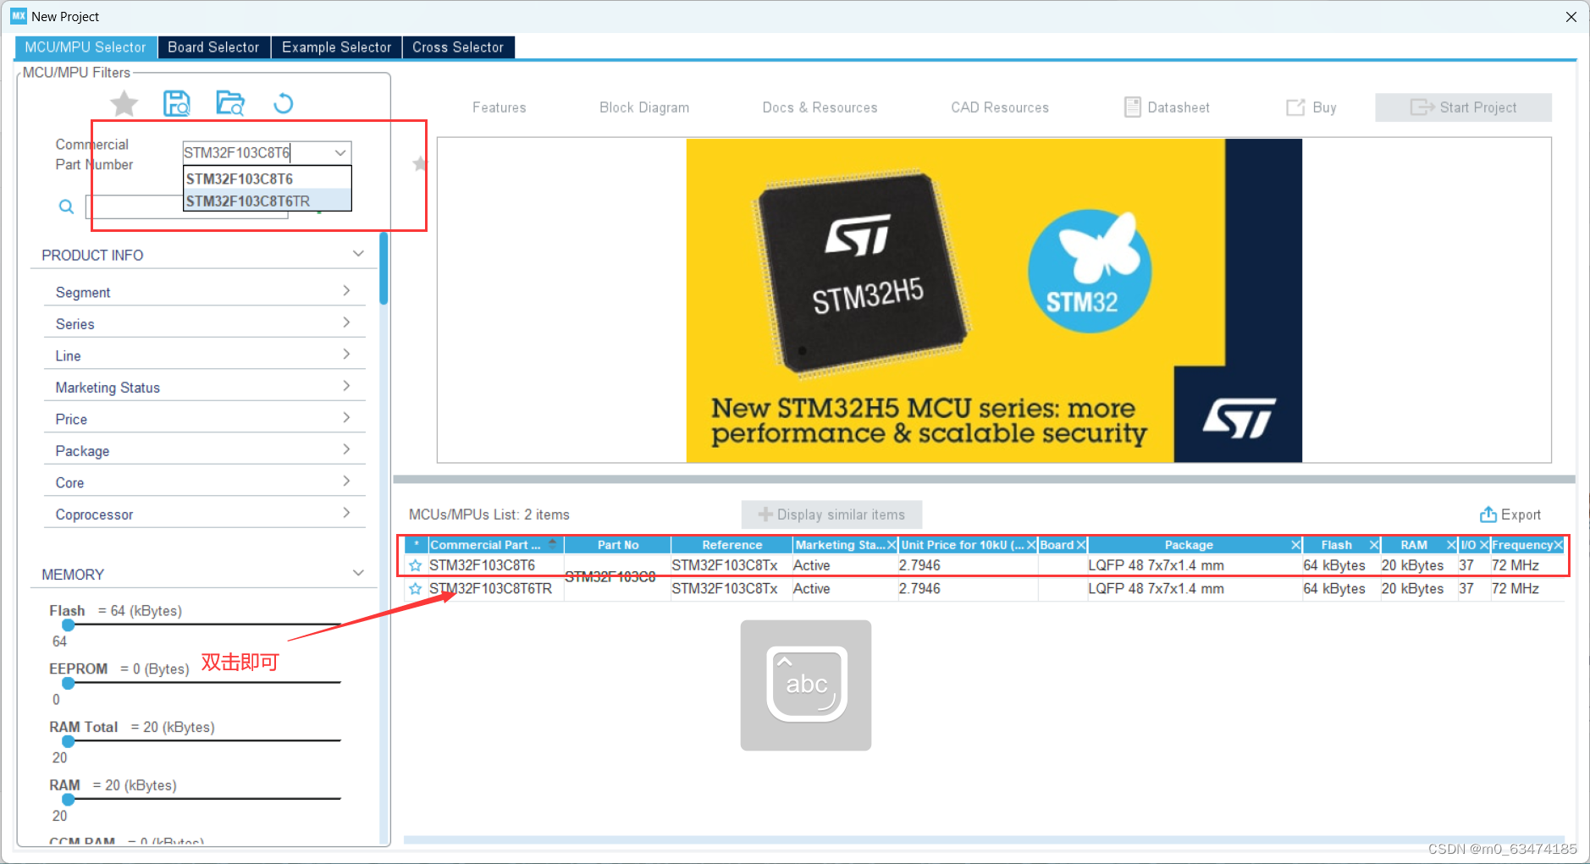Load a saved search folder icon
This screenshot has height=864, width=1590.
tap(229, 103)
